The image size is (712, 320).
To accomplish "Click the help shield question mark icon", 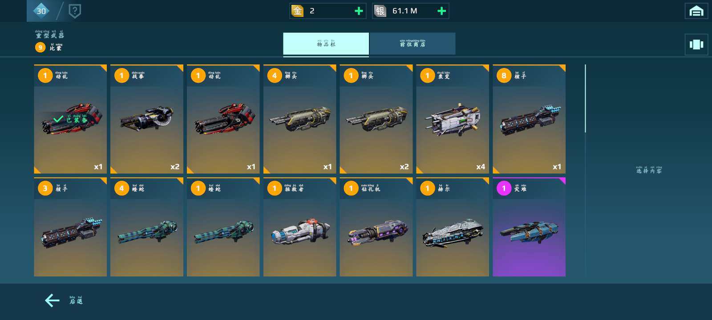I will [75, 11].
